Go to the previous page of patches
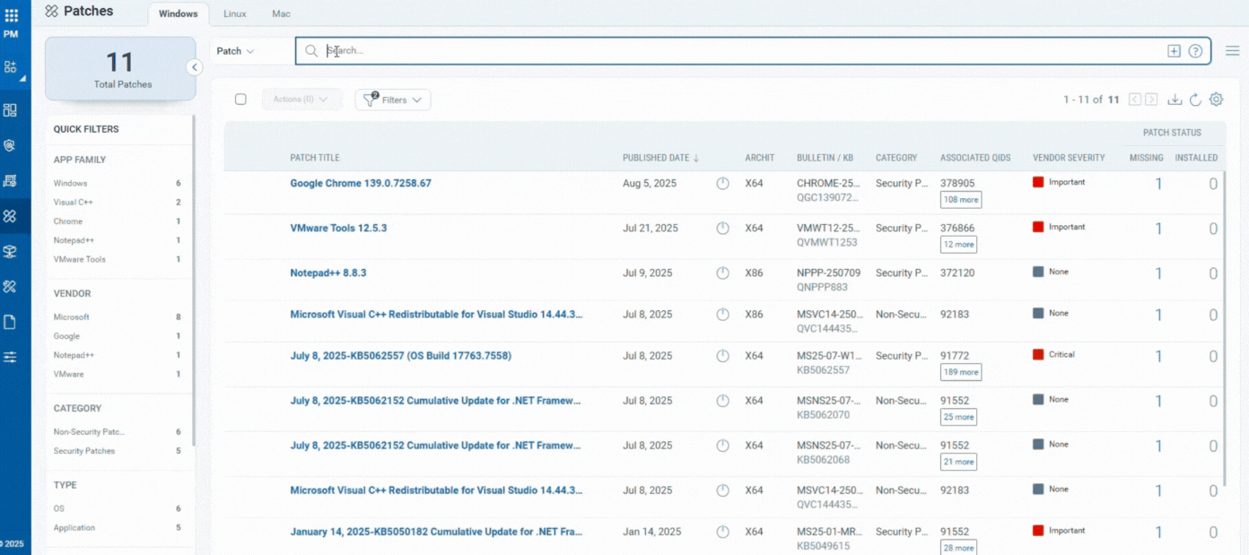 pos(1135,100)
